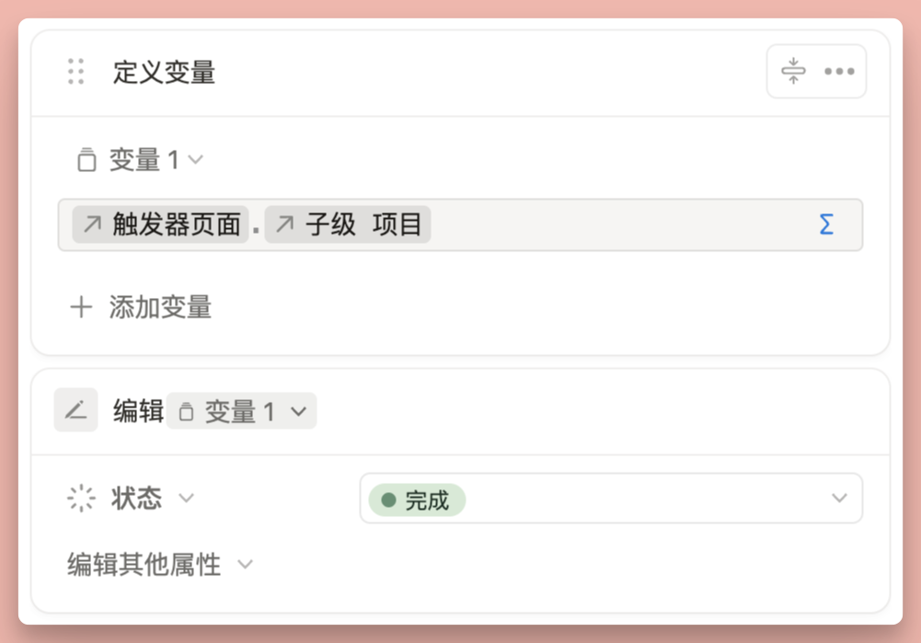This screenshot has width=921, height=643.
Task: Click the 子级 项目 token
Action: tap(348, 224)
